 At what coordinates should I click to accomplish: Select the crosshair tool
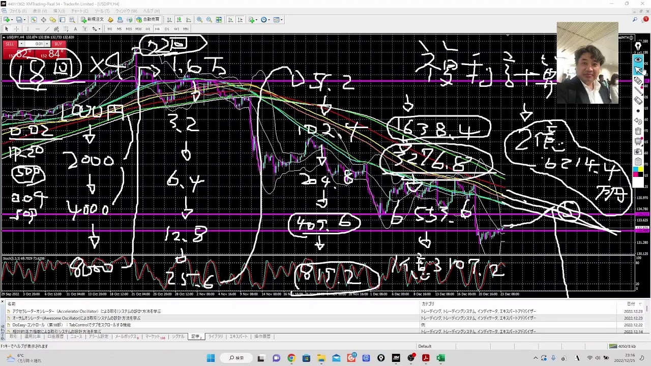pyautogui.click(x=16, y=29)
